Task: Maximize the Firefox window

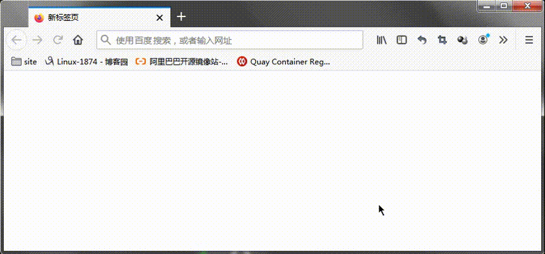Action: 503,6
